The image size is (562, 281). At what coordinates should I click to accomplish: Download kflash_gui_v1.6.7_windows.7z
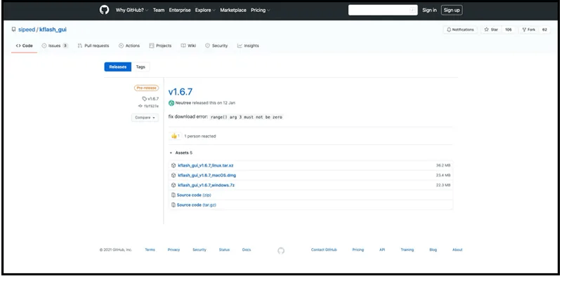[207, 185]
